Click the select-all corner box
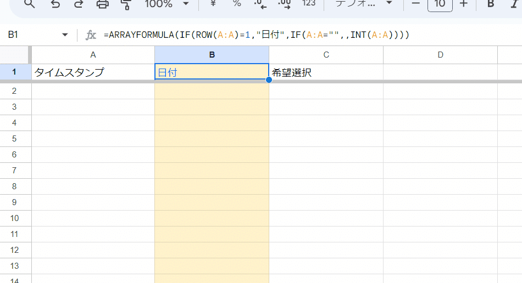 15,55
